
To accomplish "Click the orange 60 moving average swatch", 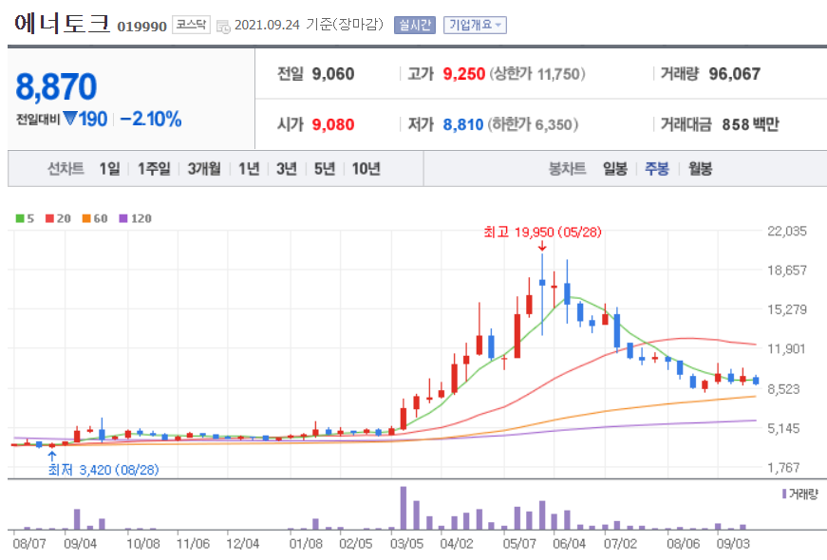I will (86, 218).
